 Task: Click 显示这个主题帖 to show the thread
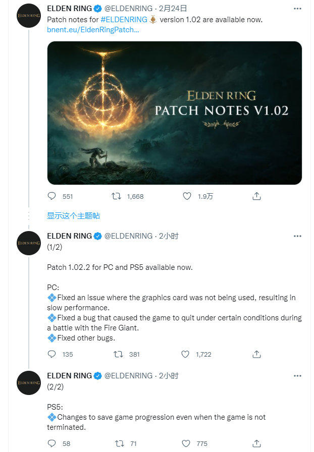point(74,216)
